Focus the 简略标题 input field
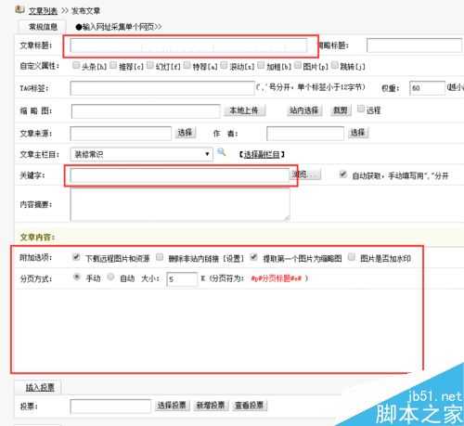Image resolution: width=464 pixels, height=426 pixels. click(x=414, y=45)
